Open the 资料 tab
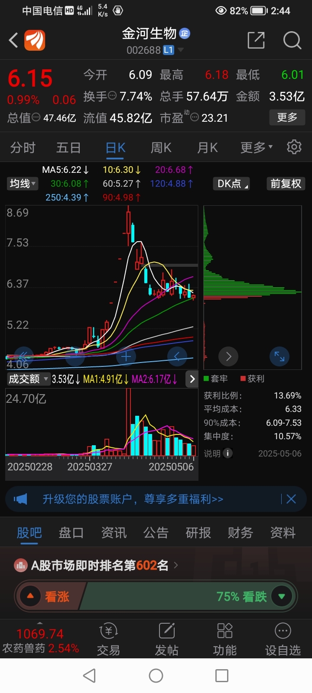The width and height of the screenshot is (312, 693). pos(283,533)
